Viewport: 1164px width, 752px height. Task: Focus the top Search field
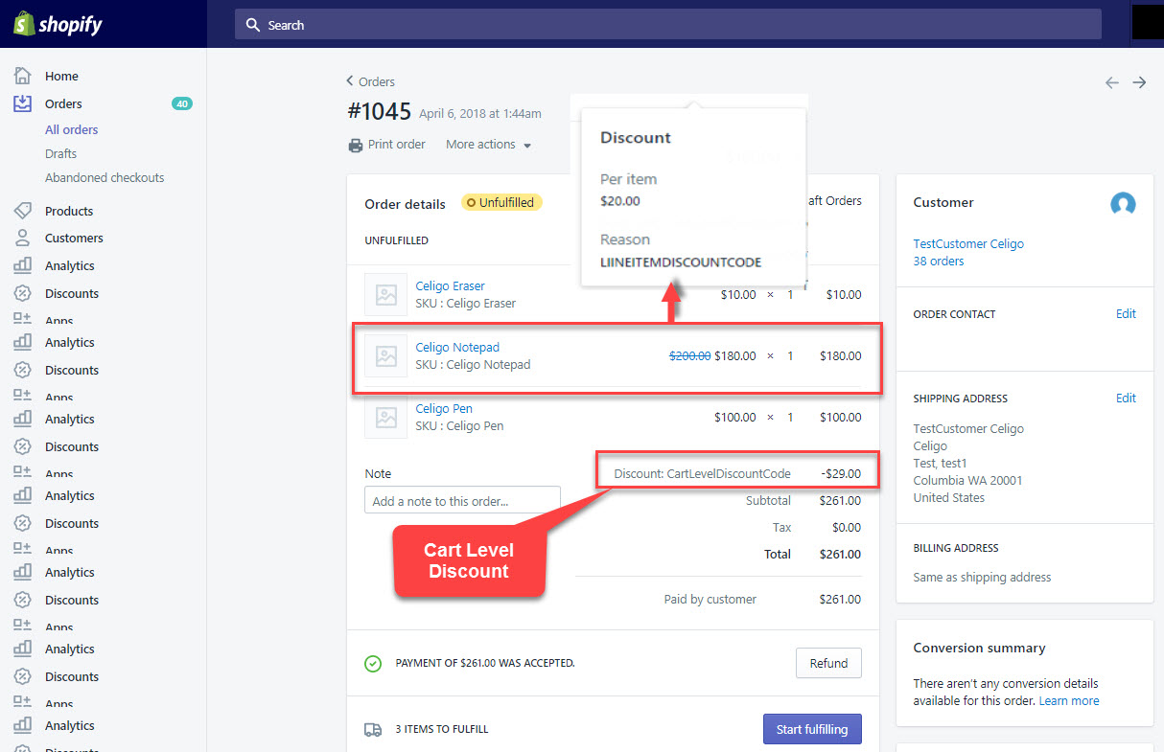tap(668, 25)
